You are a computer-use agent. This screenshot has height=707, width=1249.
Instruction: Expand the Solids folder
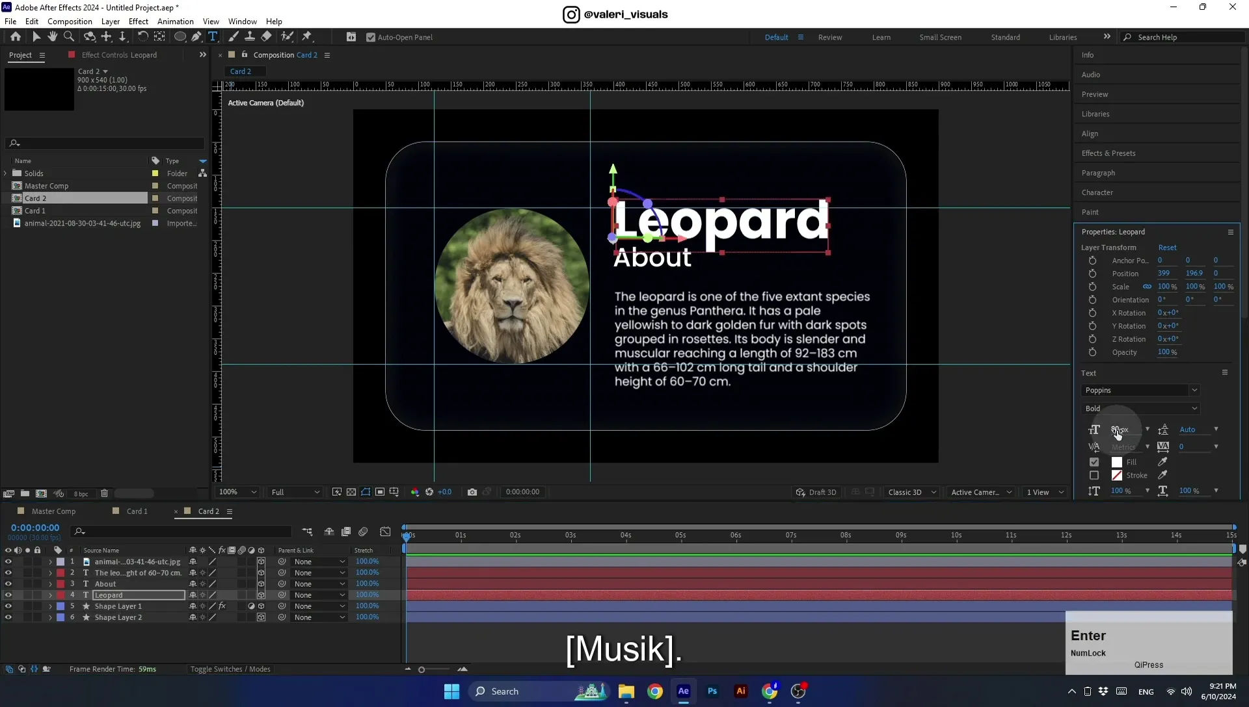[x=6, y=174]
